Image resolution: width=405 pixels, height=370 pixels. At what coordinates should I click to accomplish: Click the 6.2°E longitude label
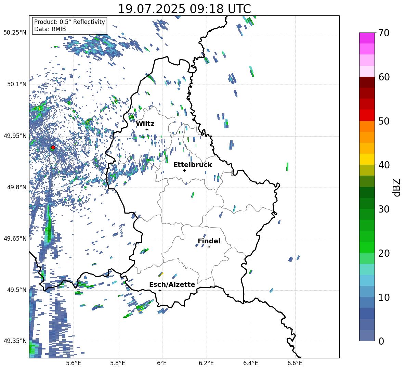click(x=206, y=363)
